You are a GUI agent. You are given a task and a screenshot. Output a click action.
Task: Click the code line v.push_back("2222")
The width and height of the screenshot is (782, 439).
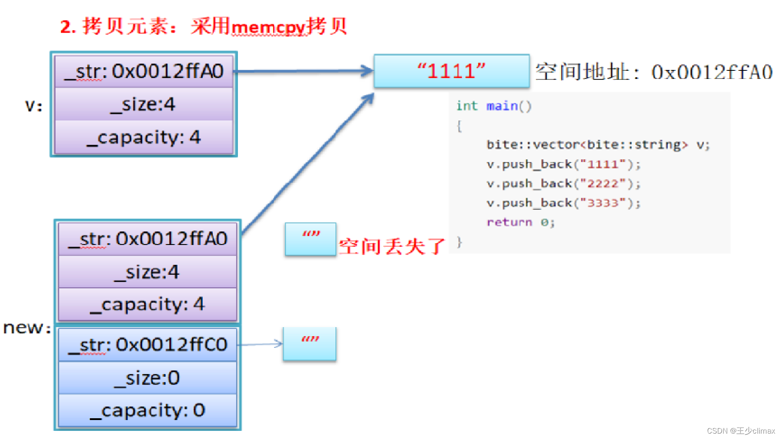click(x=563, y=184)
